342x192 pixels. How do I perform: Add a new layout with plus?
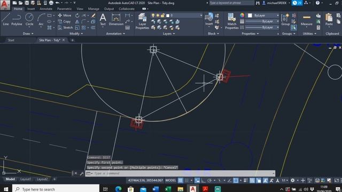point(55,179)
